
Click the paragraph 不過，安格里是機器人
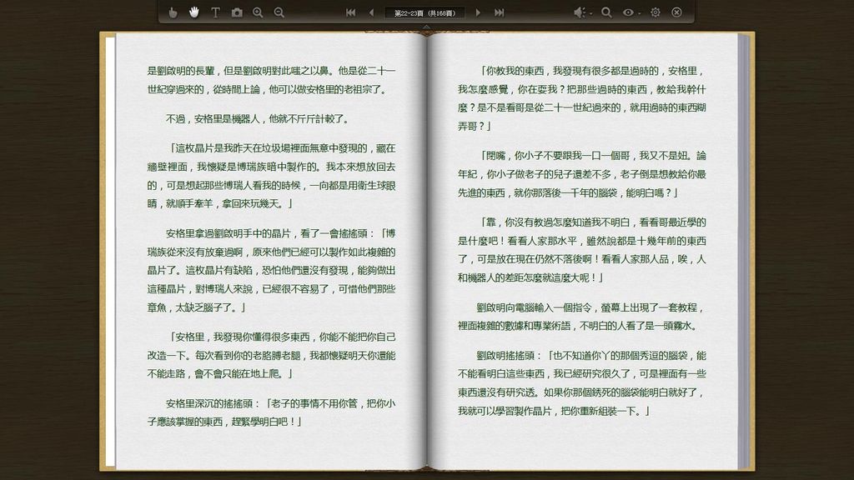tap(257, 119)
